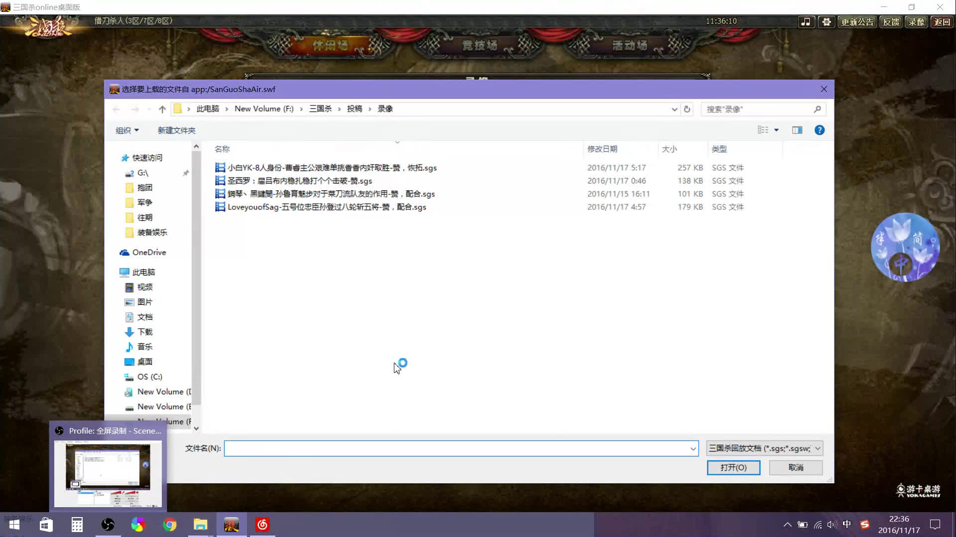This screenshot has height=537, width=956.
Task: Select New Volume (F:) breadcrumb
Action: (264, 109)
